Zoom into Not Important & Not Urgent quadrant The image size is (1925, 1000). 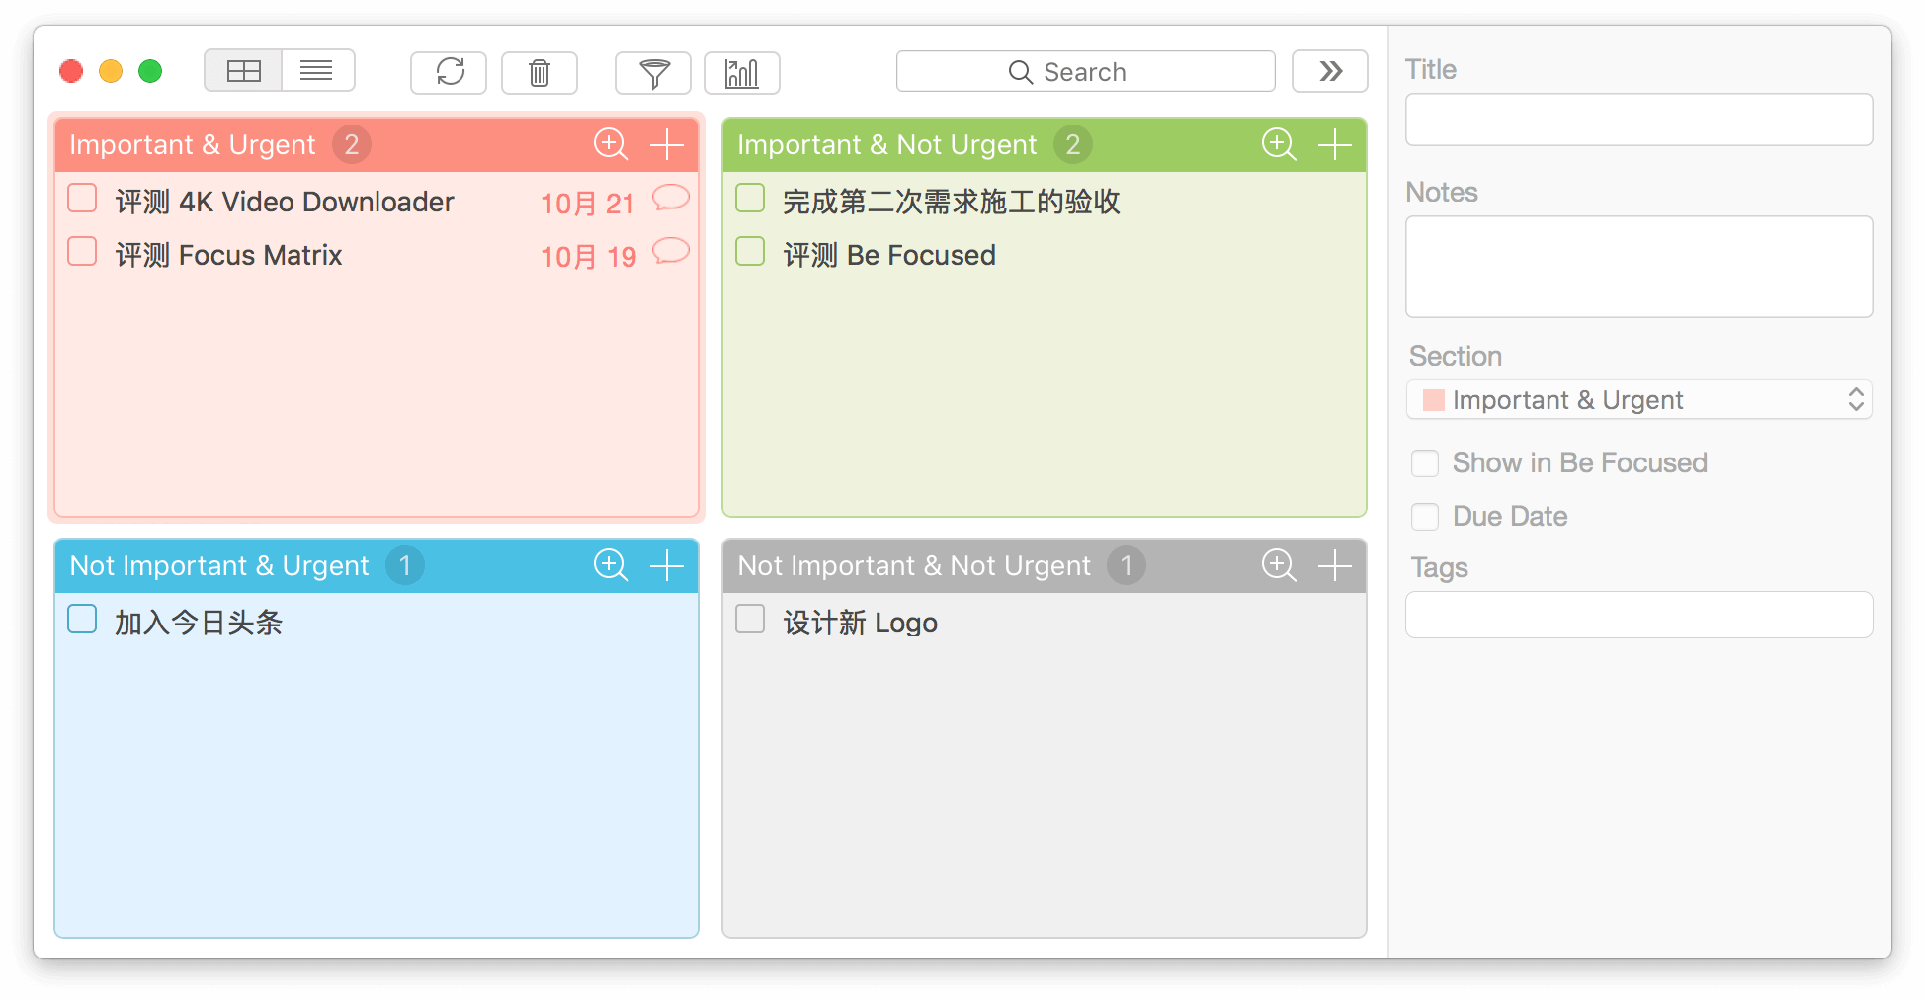pos(1279,565)
